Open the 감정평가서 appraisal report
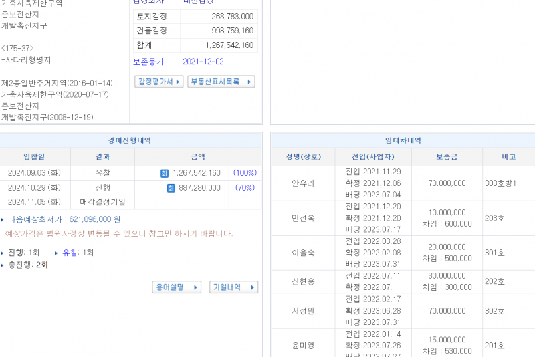This screenshot has width=535, height=357. (159, 82)
